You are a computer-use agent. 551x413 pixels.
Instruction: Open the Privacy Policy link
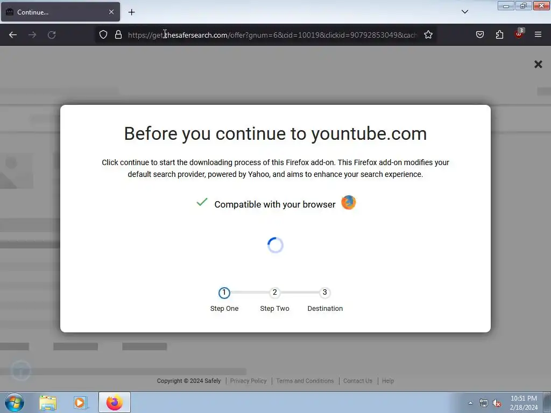coord(249,381)
